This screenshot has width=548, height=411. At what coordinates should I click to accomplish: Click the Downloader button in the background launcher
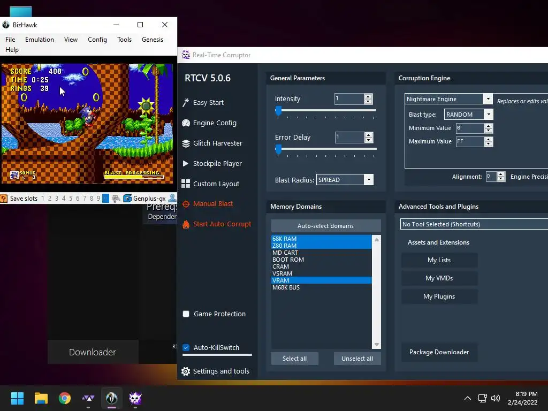[x=93, y=352]
